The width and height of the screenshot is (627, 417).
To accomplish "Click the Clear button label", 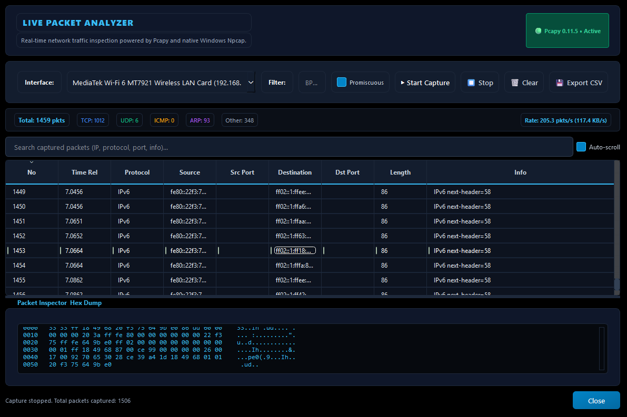I will point(530,83).
